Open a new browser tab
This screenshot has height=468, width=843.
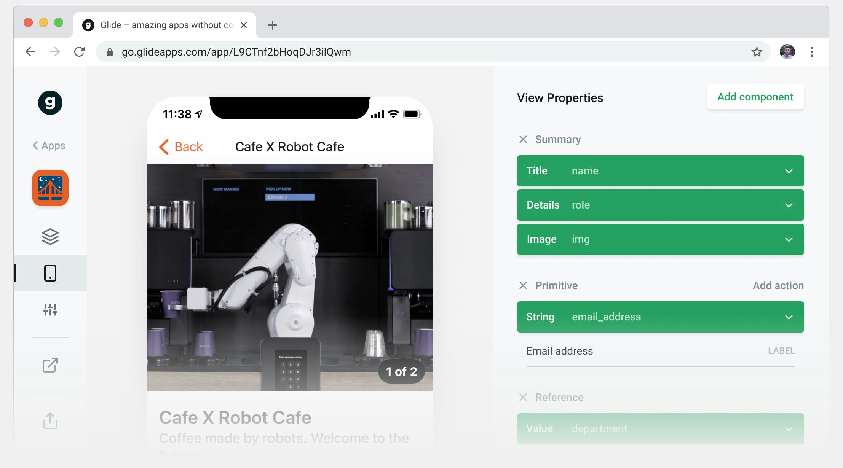(272, 25)
